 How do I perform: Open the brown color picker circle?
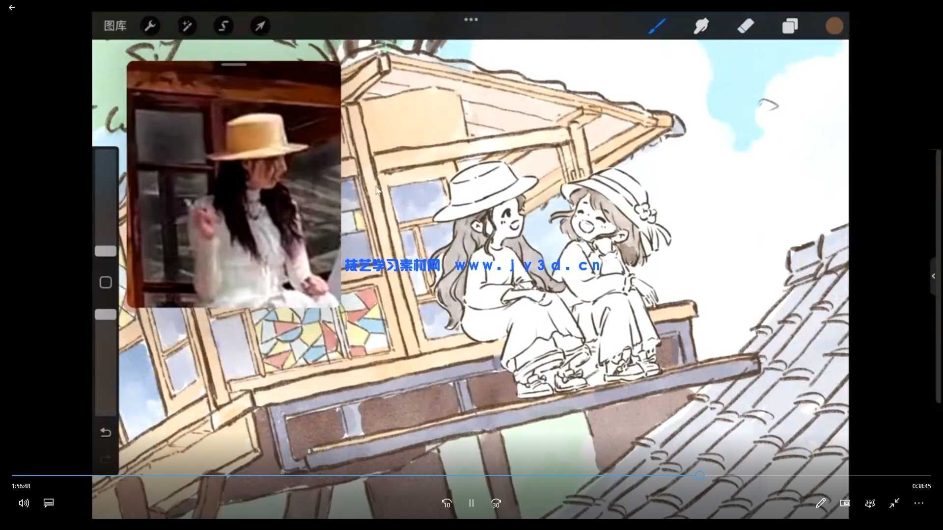(x=834, y=26)
